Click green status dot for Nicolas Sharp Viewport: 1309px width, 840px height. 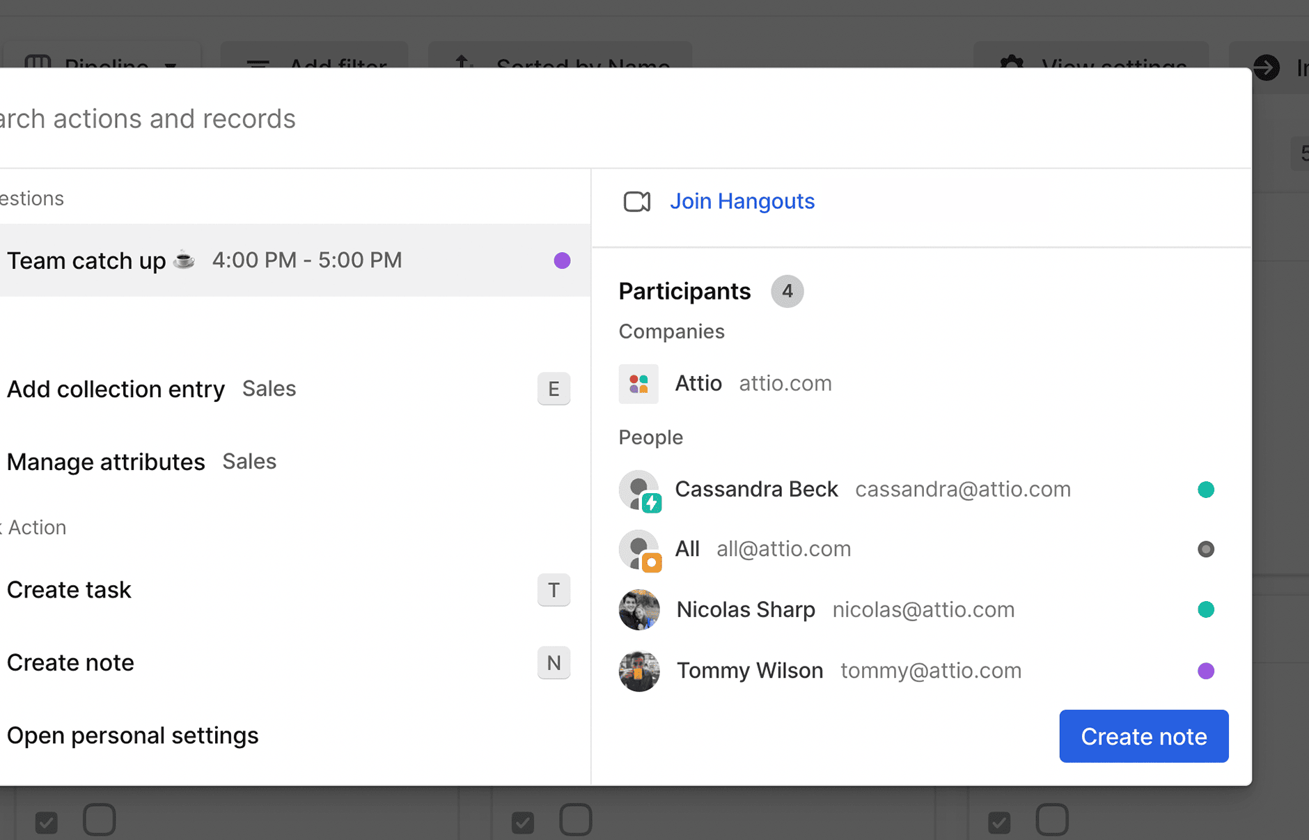click(1206, 609)
